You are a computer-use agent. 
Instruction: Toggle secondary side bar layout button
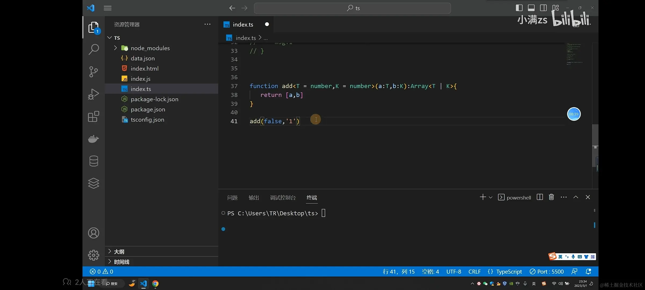[x=543, y=8]
